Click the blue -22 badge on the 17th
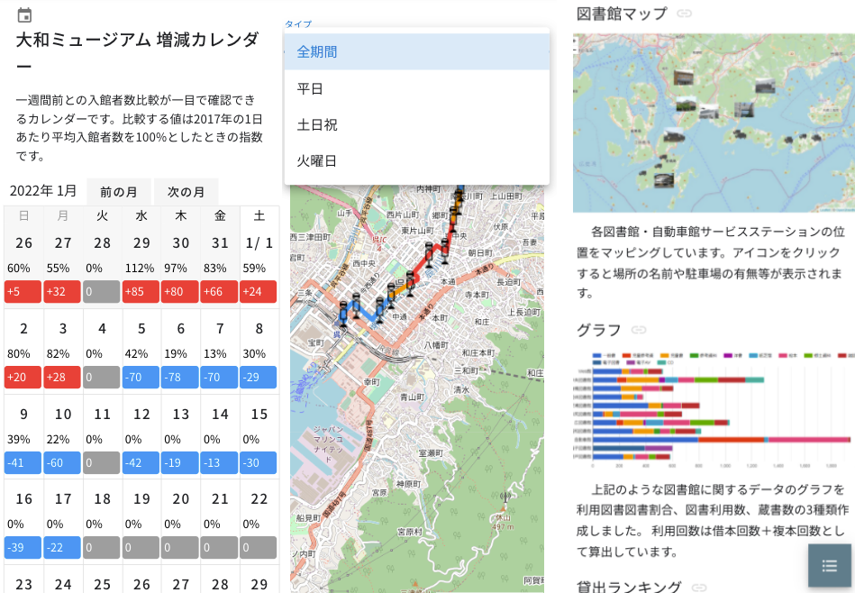The width and height of the screenshot is (855, 593). (x=62, y=547)
